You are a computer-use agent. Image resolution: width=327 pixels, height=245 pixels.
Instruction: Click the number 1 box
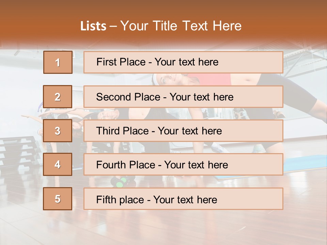[58, 62]
